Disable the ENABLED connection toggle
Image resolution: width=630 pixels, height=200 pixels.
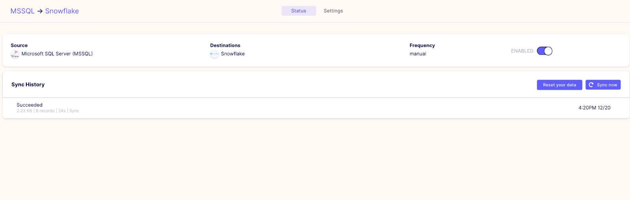click(545, 51)
